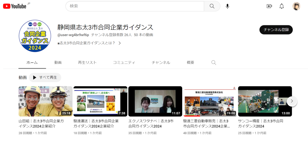Viewport: 308px width, 167px height.
Task: Open 駿遠三菱自動車販売 video thumbnail
Action: point(210,101)
